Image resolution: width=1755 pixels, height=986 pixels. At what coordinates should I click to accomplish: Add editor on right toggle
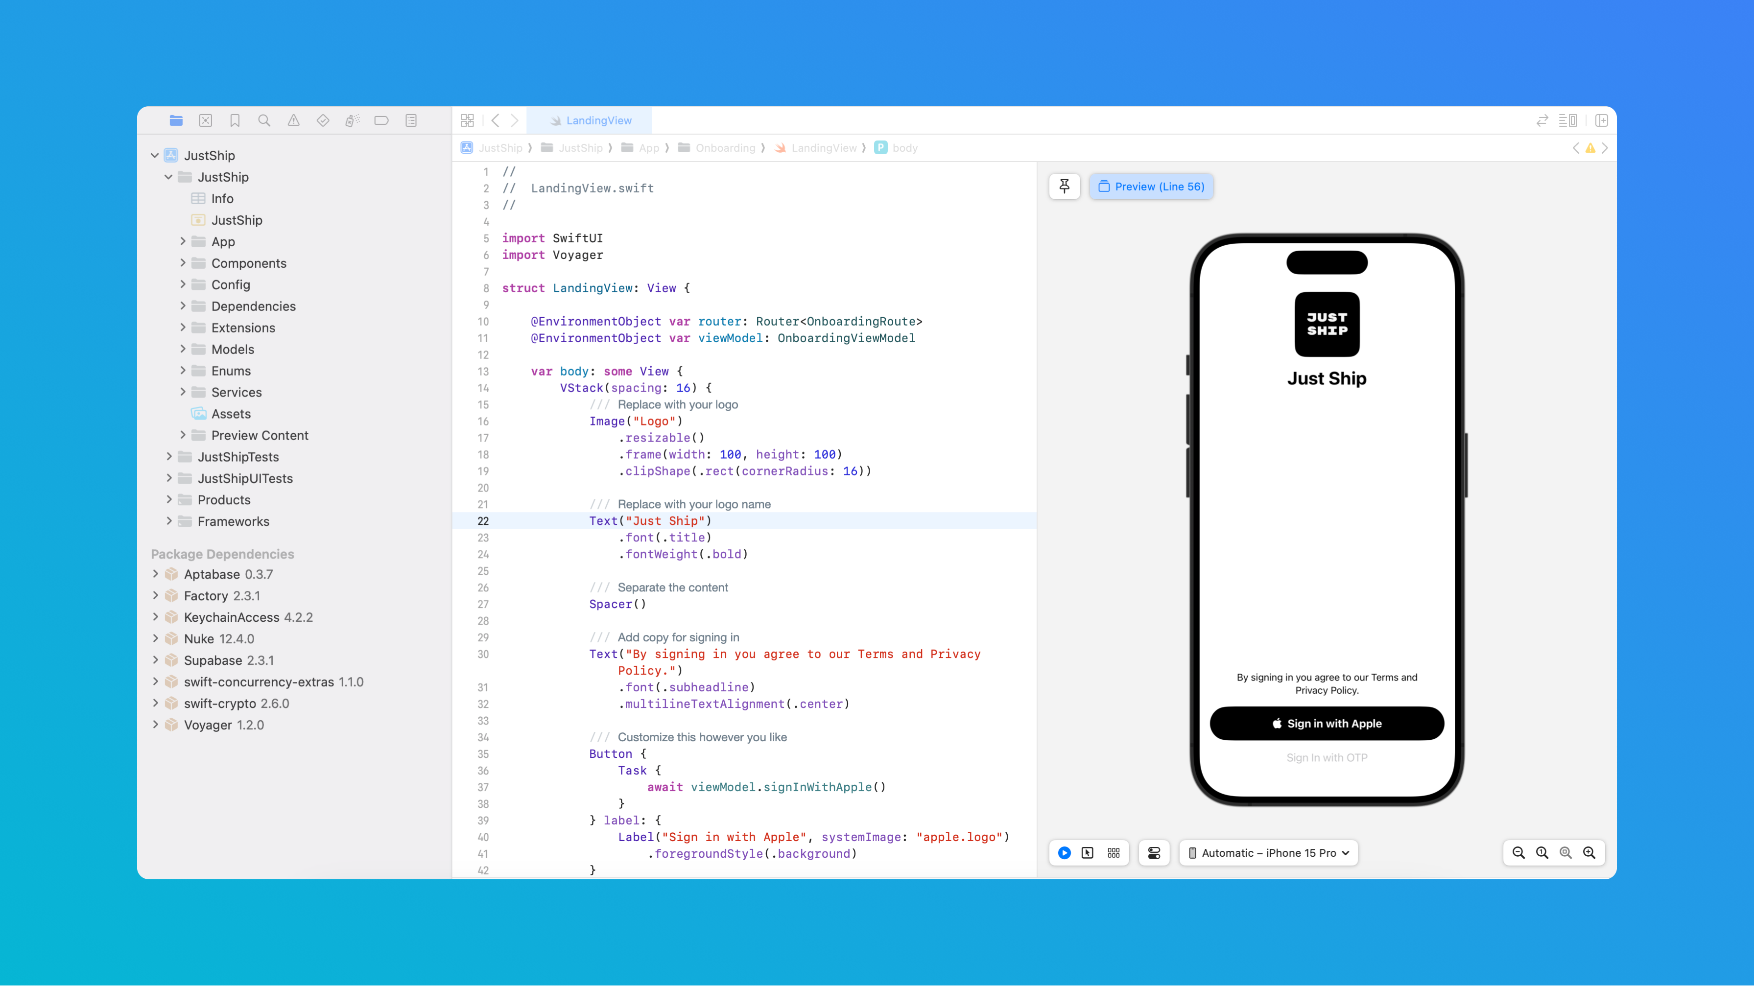1602,120
